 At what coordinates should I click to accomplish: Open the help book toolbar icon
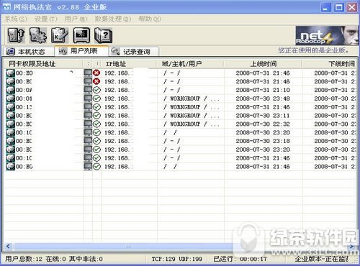coord(103,35)
